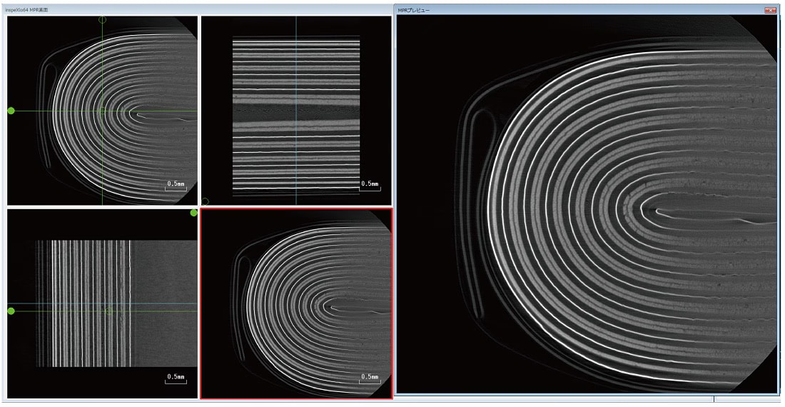Viewport: 785px width, 407px height.
Task: Click the 0.5mm scale bar in top-right view
Action: coord(370,186)
